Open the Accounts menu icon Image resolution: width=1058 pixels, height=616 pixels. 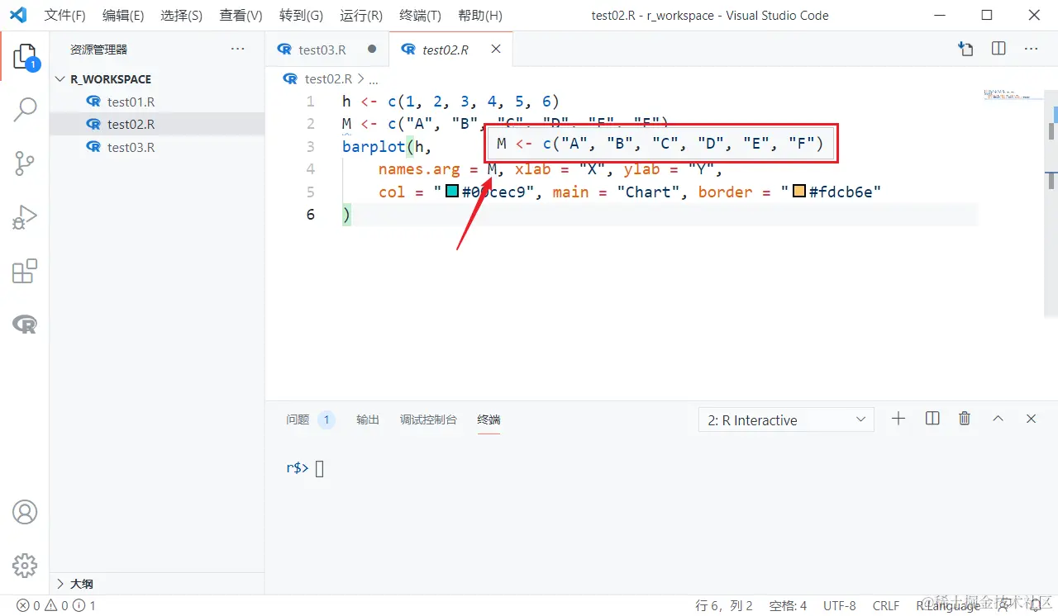(25, 512)
